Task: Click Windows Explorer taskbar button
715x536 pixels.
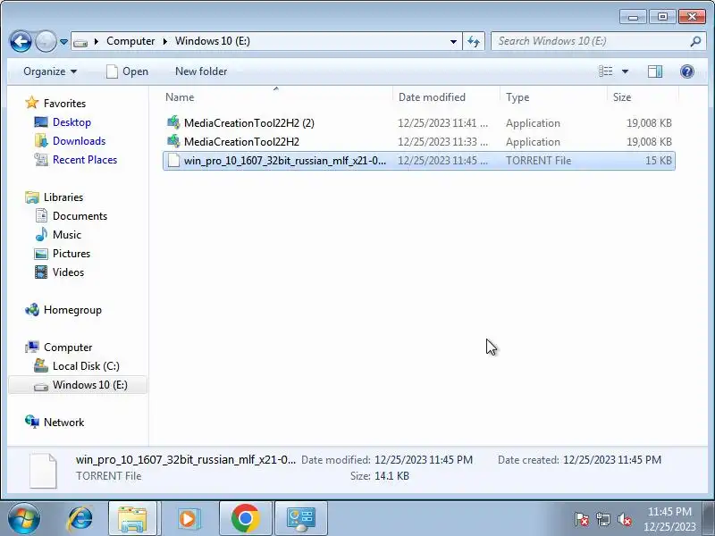Action: [x=132, y=518]
